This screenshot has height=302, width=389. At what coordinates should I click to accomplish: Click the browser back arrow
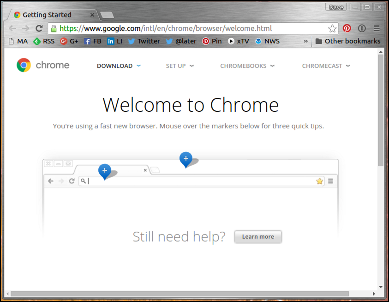click(12, 28)
